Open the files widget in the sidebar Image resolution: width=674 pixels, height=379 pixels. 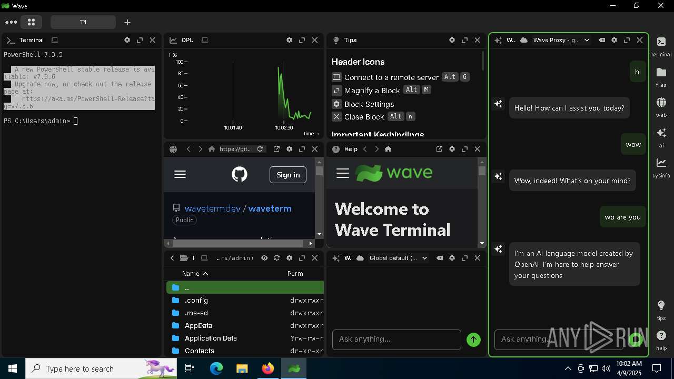point(661,77)
